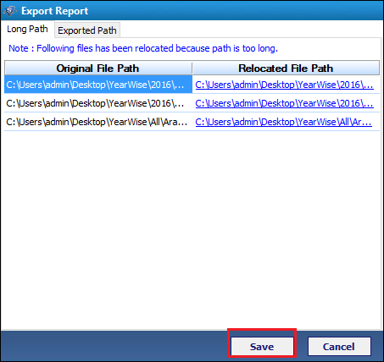Click the Save button
The height and width of the screenshot is (362, 384).
point(262,346)
